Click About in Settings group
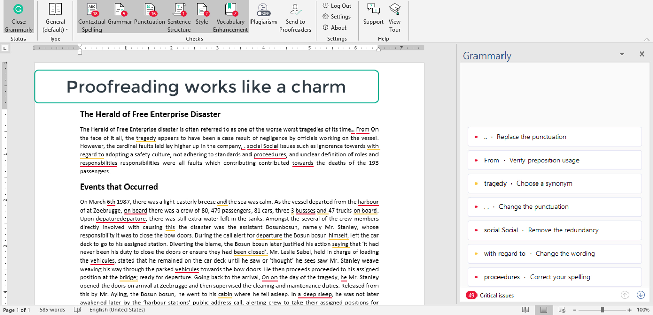The image size is (653, 315). click(338, 28)
